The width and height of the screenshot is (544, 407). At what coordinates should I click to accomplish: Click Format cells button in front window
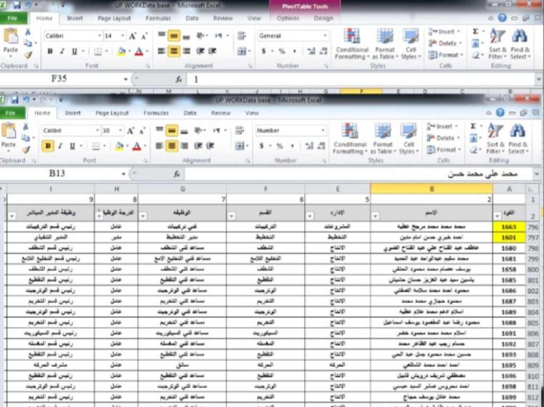(x=443, y=150)
